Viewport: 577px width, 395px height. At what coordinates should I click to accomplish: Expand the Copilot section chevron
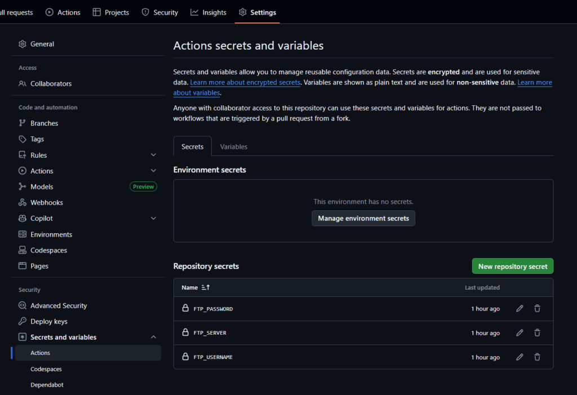(x=153, y=218)
